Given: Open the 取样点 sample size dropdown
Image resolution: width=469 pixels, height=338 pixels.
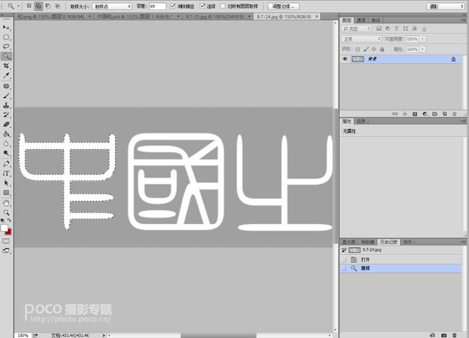Looking at the screenshot, I should click(111, 6).
